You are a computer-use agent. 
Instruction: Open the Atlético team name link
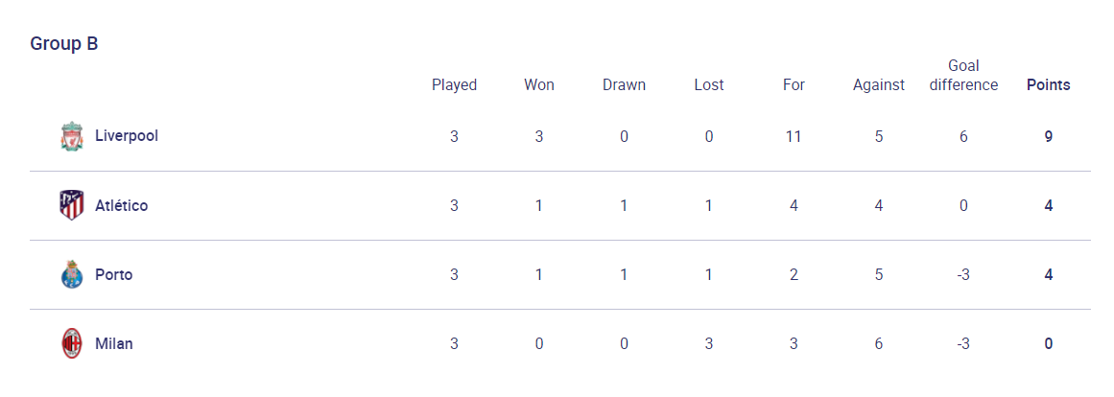click(x=122, y=205)
